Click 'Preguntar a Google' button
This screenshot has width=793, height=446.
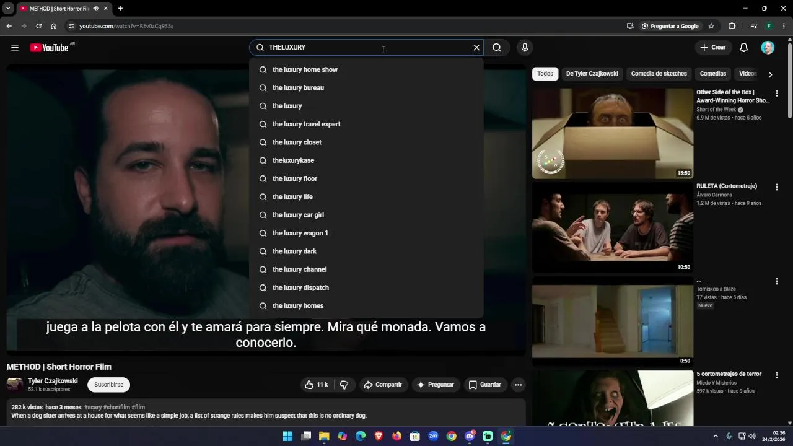670,26
